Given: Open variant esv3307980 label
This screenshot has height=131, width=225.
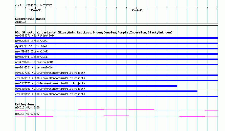Looking at the screenshot, I should coord(50,73).
